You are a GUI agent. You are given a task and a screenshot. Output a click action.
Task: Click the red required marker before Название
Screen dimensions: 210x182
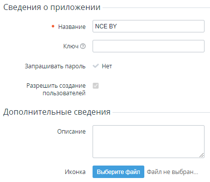point(53,26)
